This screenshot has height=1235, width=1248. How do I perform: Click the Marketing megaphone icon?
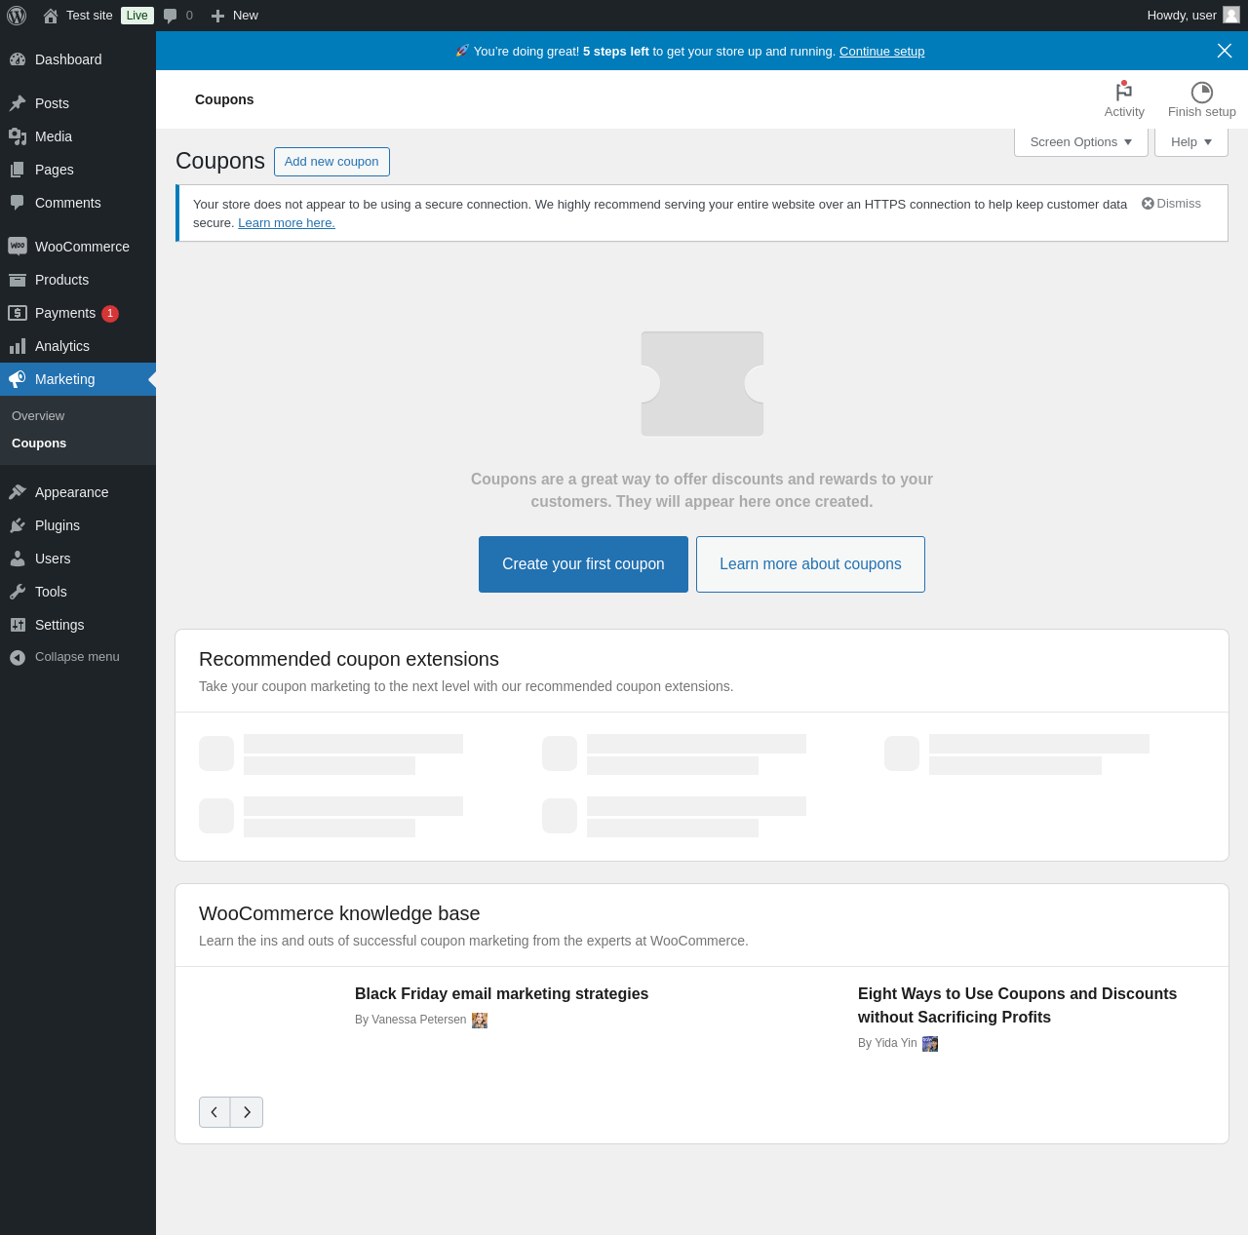pos(18,379)
